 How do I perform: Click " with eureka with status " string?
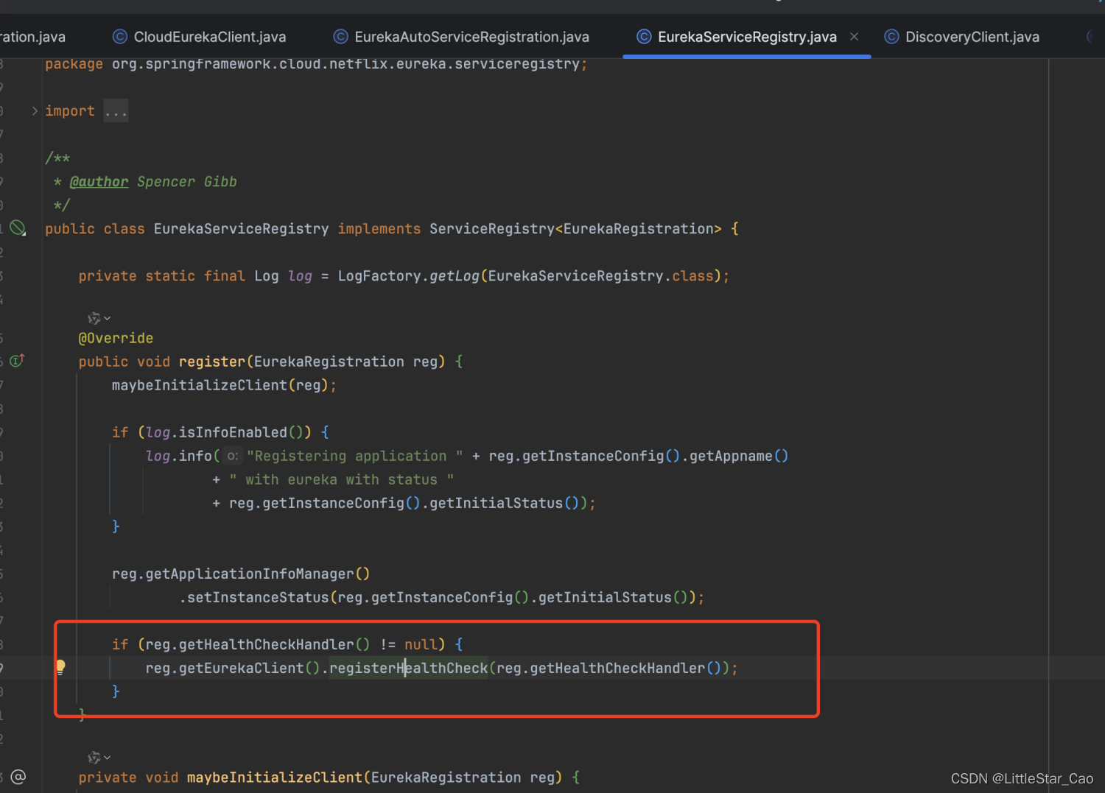point(341,479)
